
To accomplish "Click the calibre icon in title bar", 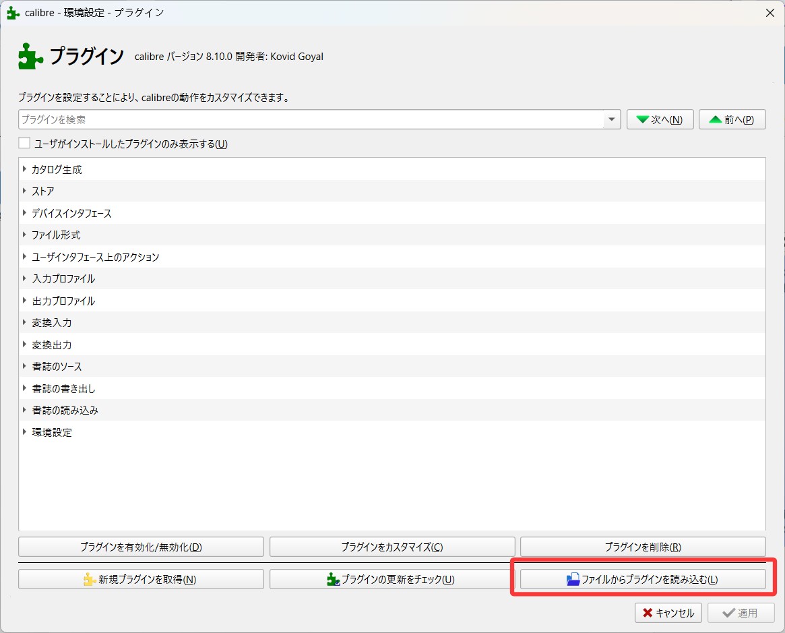I will coord(13,12).
